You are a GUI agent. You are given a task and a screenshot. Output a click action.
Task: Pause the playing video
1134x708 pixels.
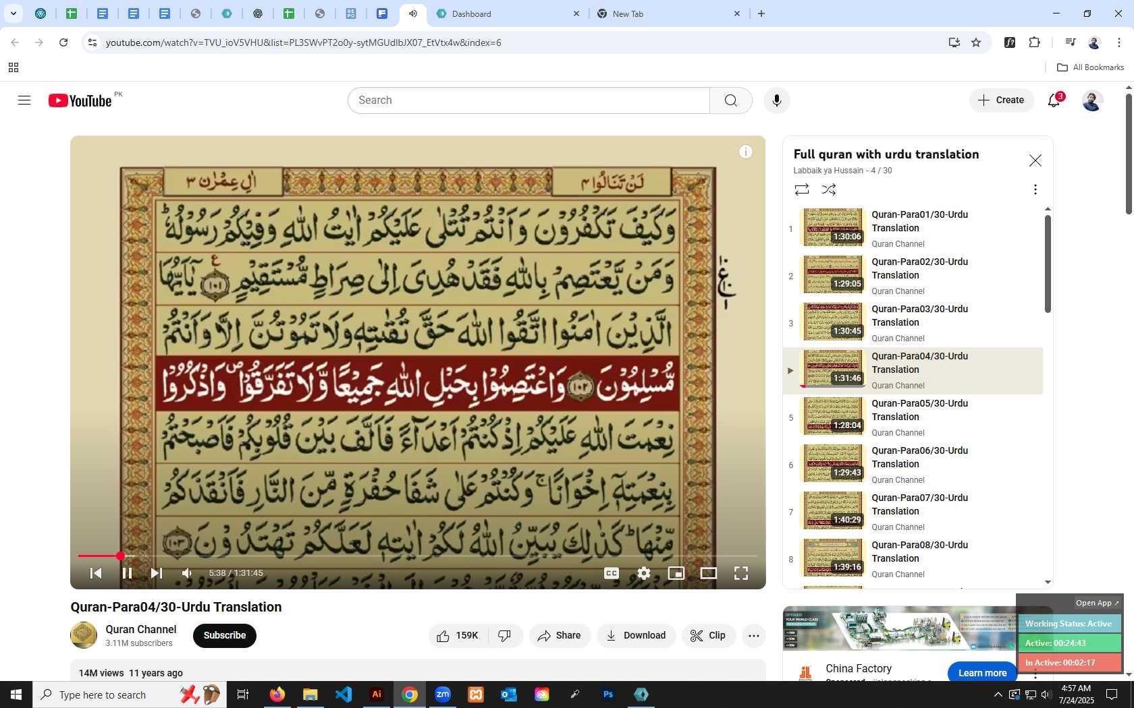point(126,573)
